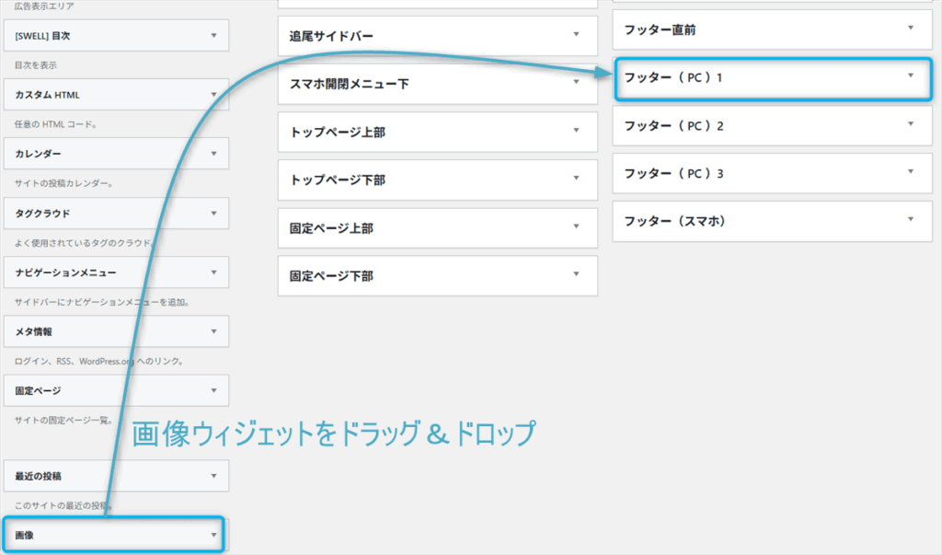Click the description text 目次を表示
942x555 pixels.
(36, 65)
